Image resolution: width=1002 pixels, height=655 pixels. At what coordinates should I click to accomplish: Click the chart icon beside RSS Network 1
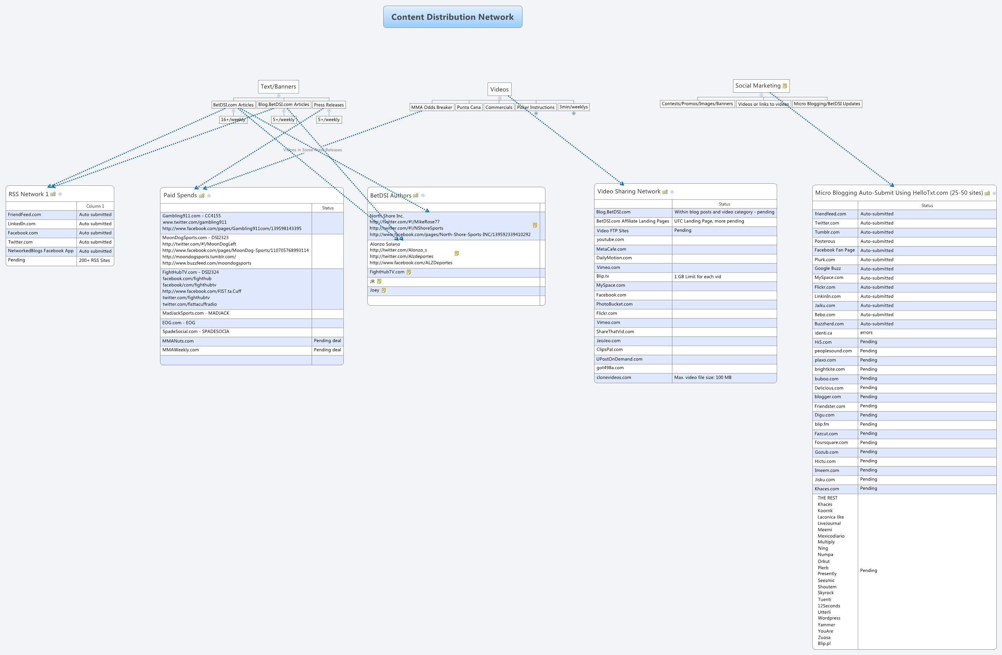tap(53, 194)
